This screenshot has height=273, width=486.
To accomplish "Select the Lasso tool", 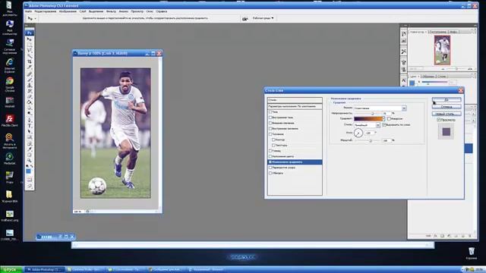I will coord(30,51).
